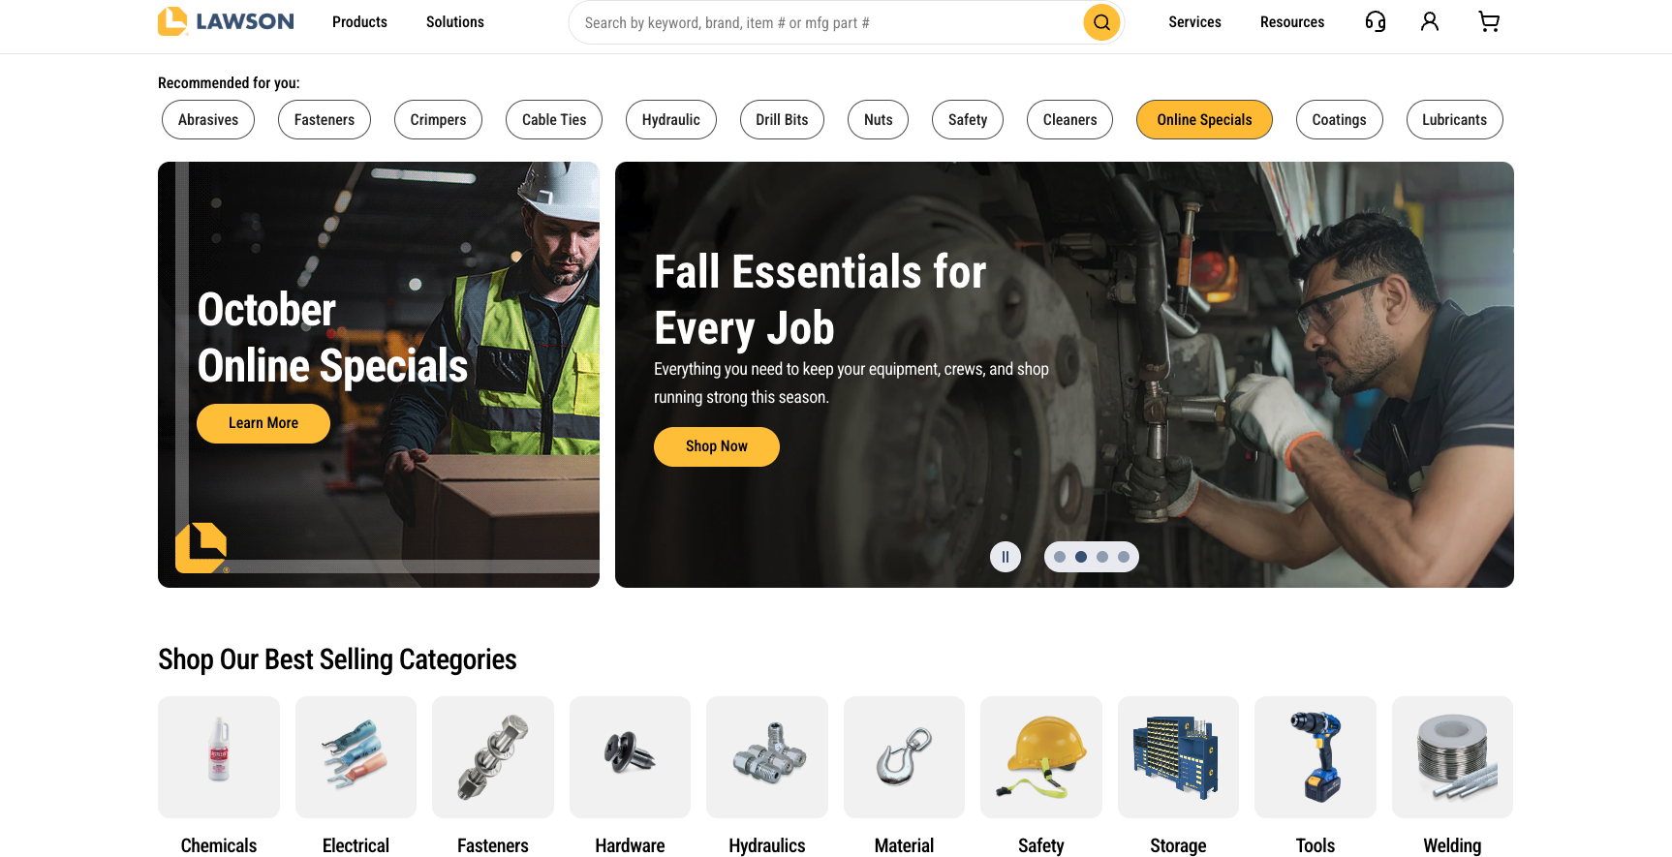The height and width of the screenshot is (857, 1672).
Task: Focus the keyword search field
Action: 829,22
